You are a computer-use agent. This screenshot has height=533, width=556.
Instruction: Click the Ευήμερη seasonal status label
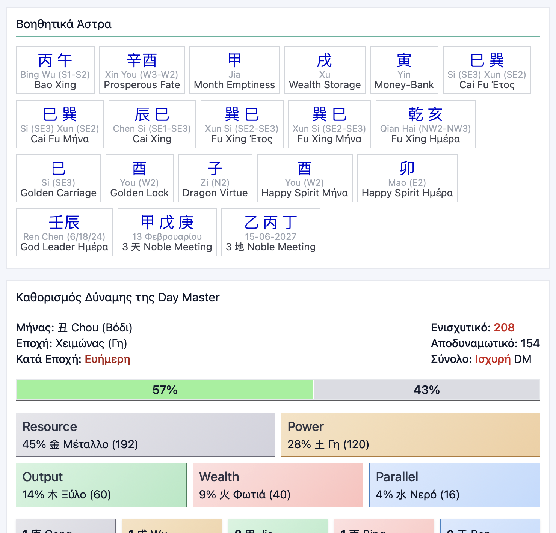click(107, 360)
